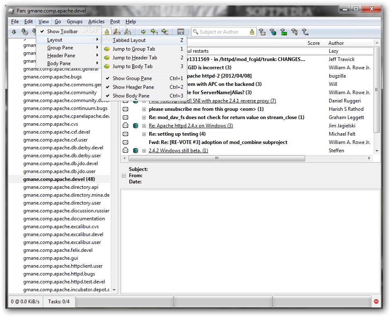
Task: Expand 'Re: mod_dav_fs' thread
Action: click(144, 117)
